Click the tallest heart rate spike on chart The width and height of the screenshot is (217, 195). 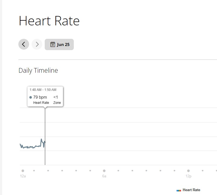[x=41, y=139]
